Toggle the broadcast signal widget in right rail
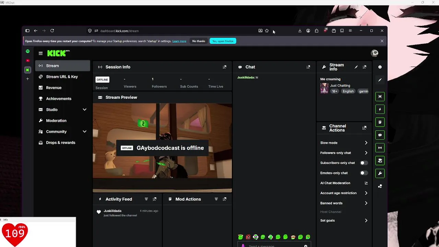The height and width of the screenshot is (247, 439). click(380, 148)
